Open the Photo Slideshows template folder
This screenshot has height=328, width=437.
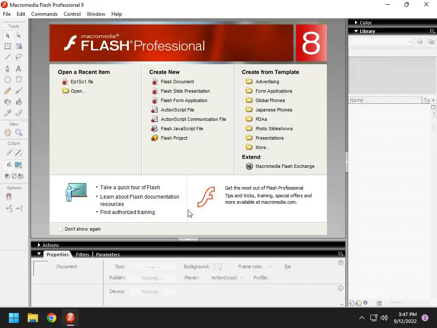[x=269, y=129]
